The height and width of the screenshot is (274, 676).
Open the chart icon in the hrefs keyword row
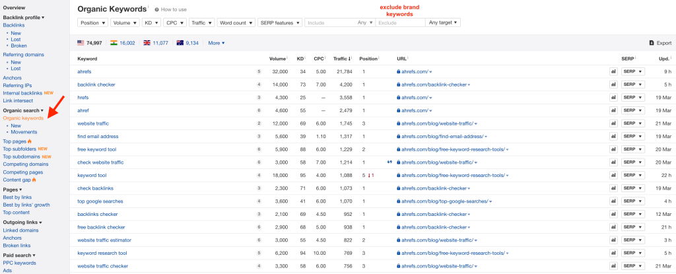coord(613,98)
